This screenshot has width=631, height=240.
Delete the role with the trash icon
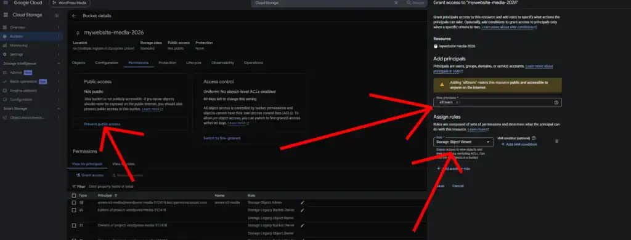click(x=556, y=141)
